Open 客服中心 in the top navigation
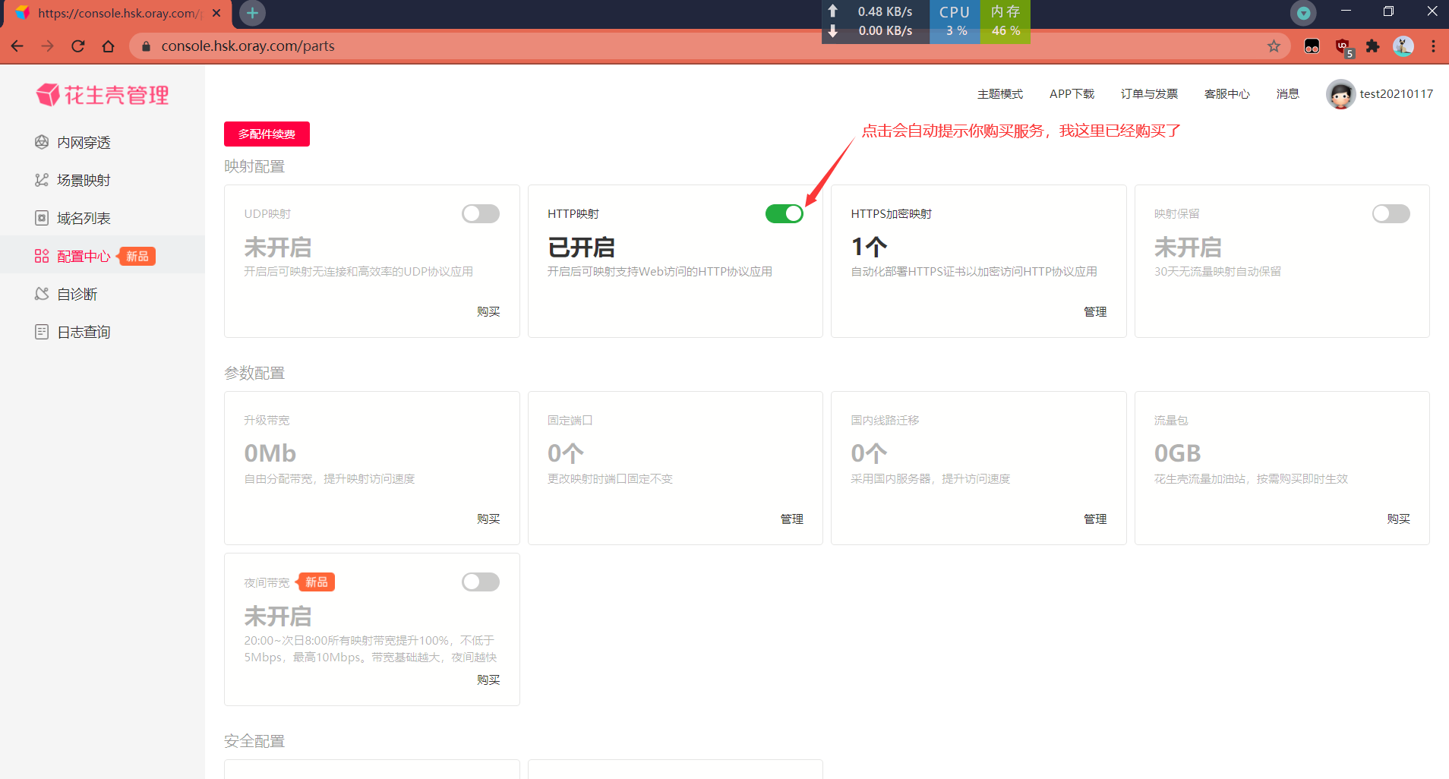The width and height of the screenshot is (1449, 779). 1227,94
